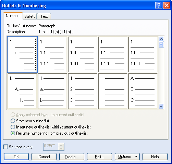Switch to the Bullets tab
Viewport: 172px width, 164px height.
click(x=30, y=16)
